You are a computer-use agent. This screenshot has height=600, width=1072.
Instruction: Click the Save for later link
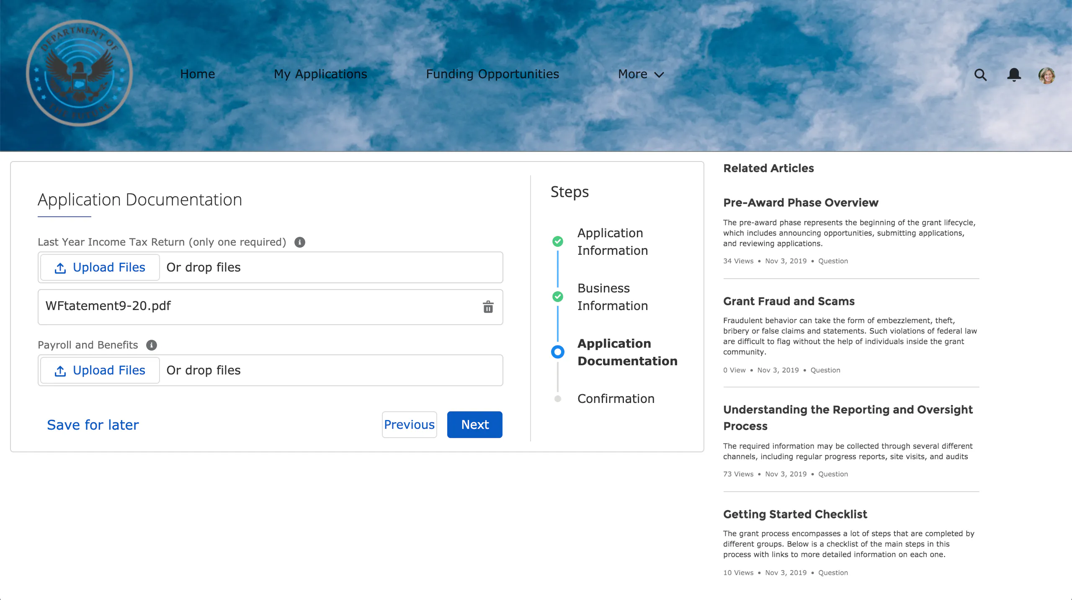[93, 425]
